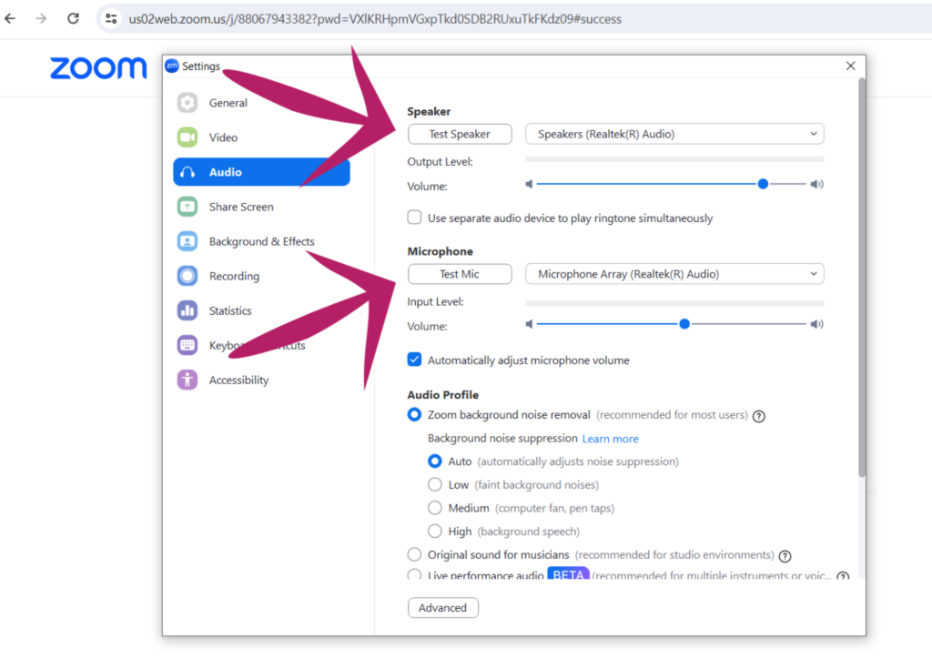
Task: Click the Settings dialog vertical scrollbar
Action: click(x=862, y=277)
